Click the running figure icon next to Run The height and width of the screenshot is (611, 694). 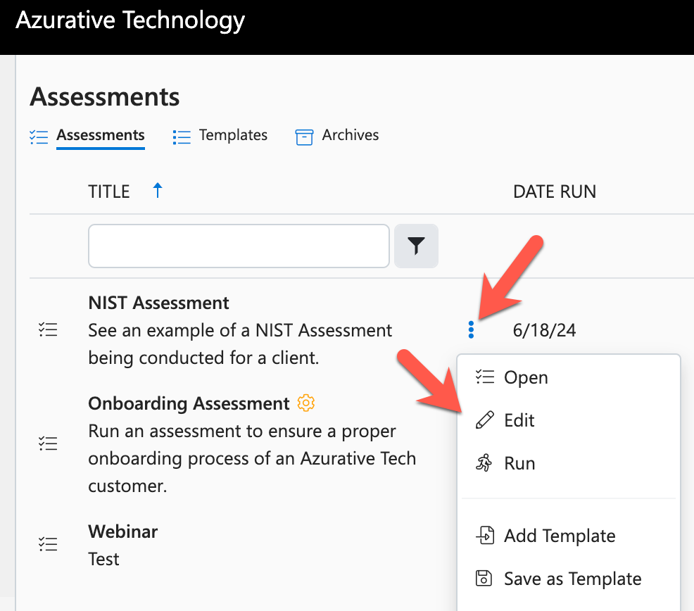[x=484, y=462]
